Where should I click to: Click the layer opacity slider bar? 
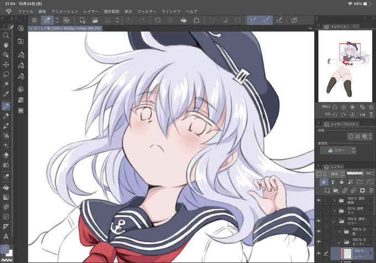pos(355,173)
